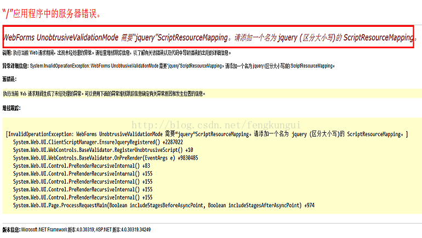This screenshot has width=422, height=238.
Task: Click the EnsureJqueryRegistered() +2287022 line
Action: tap(98, 142)
